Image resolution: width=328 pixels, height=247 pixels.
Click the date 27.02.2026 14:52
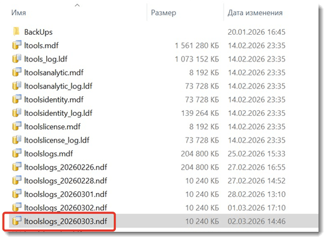pos(256,180)
